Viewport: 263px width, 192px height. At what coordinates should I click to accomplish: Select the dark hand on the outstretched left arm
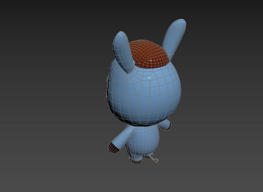point(113,148)
